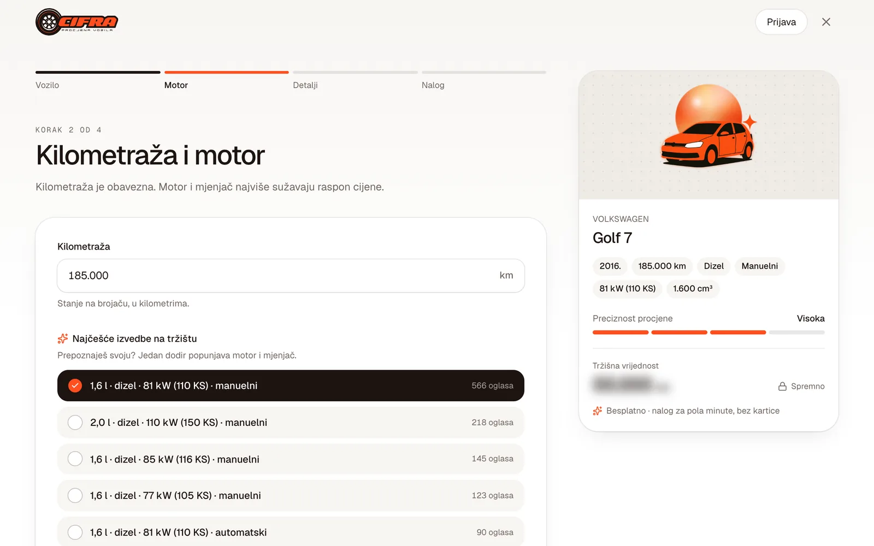Choose the 1,6 l dizel 77 kW manuelni variant
This screenshot has height=546, width=874.
291,495
